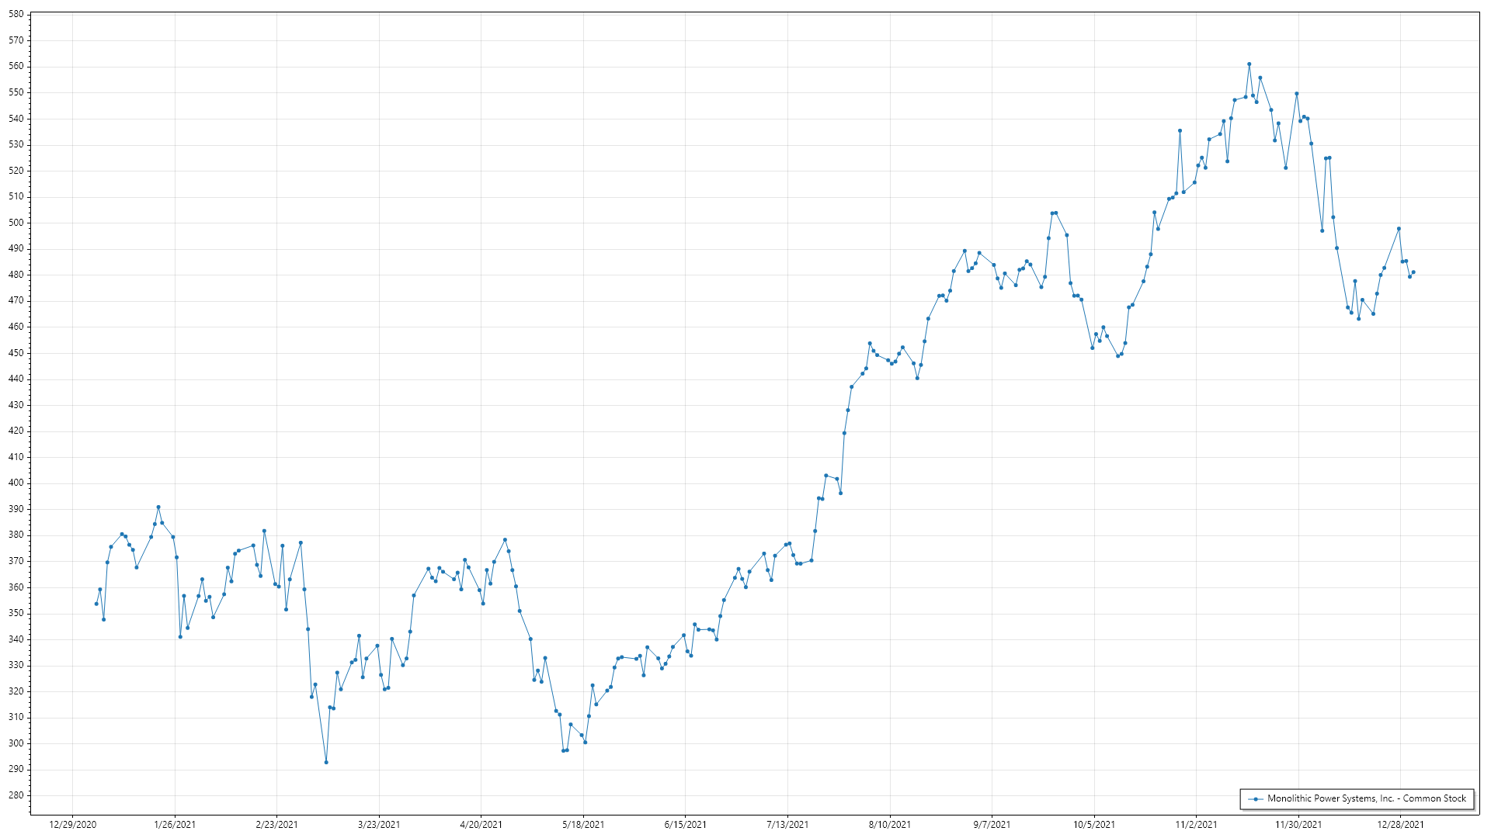
Task: Click the 500 y-axis value label
Action: click(x=16, y=223)
